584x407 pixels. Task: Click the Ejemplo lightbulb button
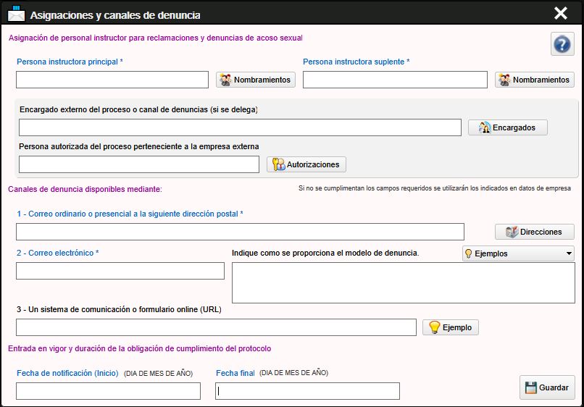point(450,327)
